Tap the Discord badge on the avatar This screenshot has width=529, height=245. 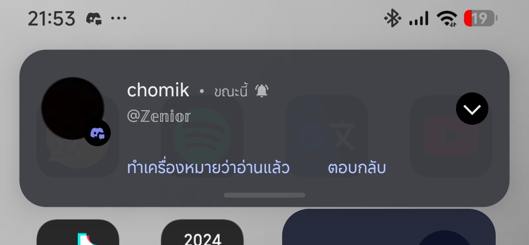[97, 133]
